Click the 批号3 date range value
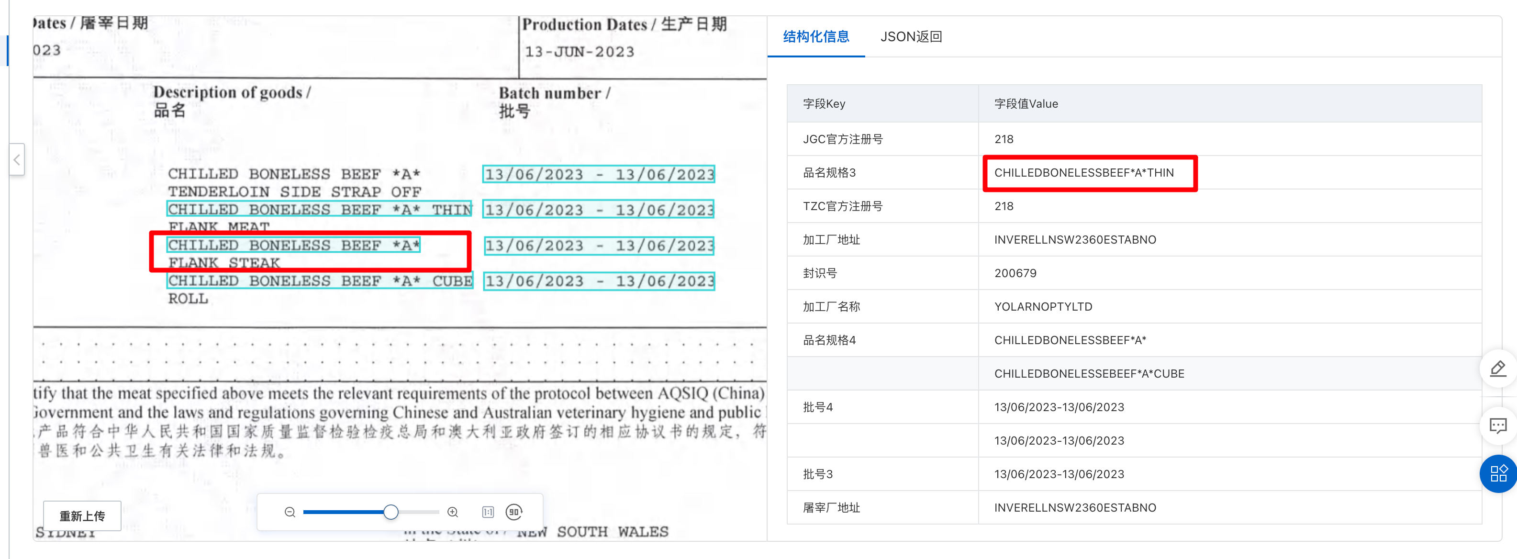This screenshot has height=559, width=1517. (1059, 474)
